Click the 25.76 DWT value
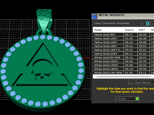This screenshot has width=154, height=115. (142, 61)
